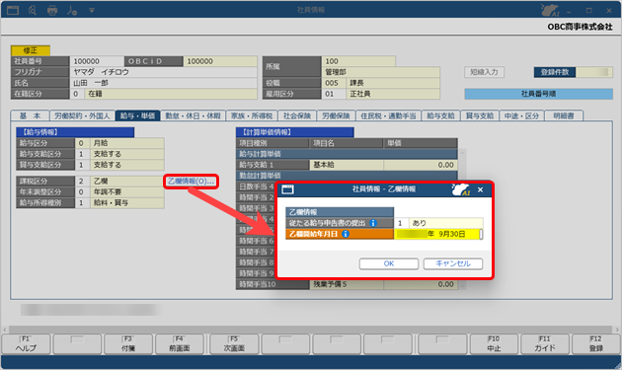
Task: Show info for 乙欄開始年月日
Action: 346,234
